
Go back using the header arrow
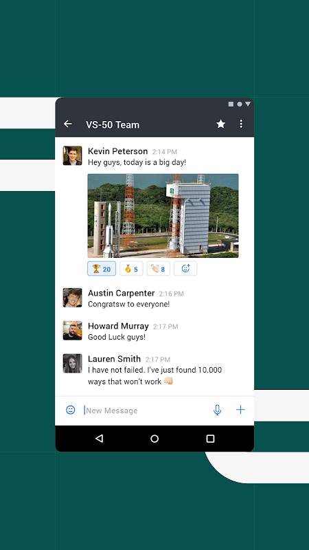67,124
